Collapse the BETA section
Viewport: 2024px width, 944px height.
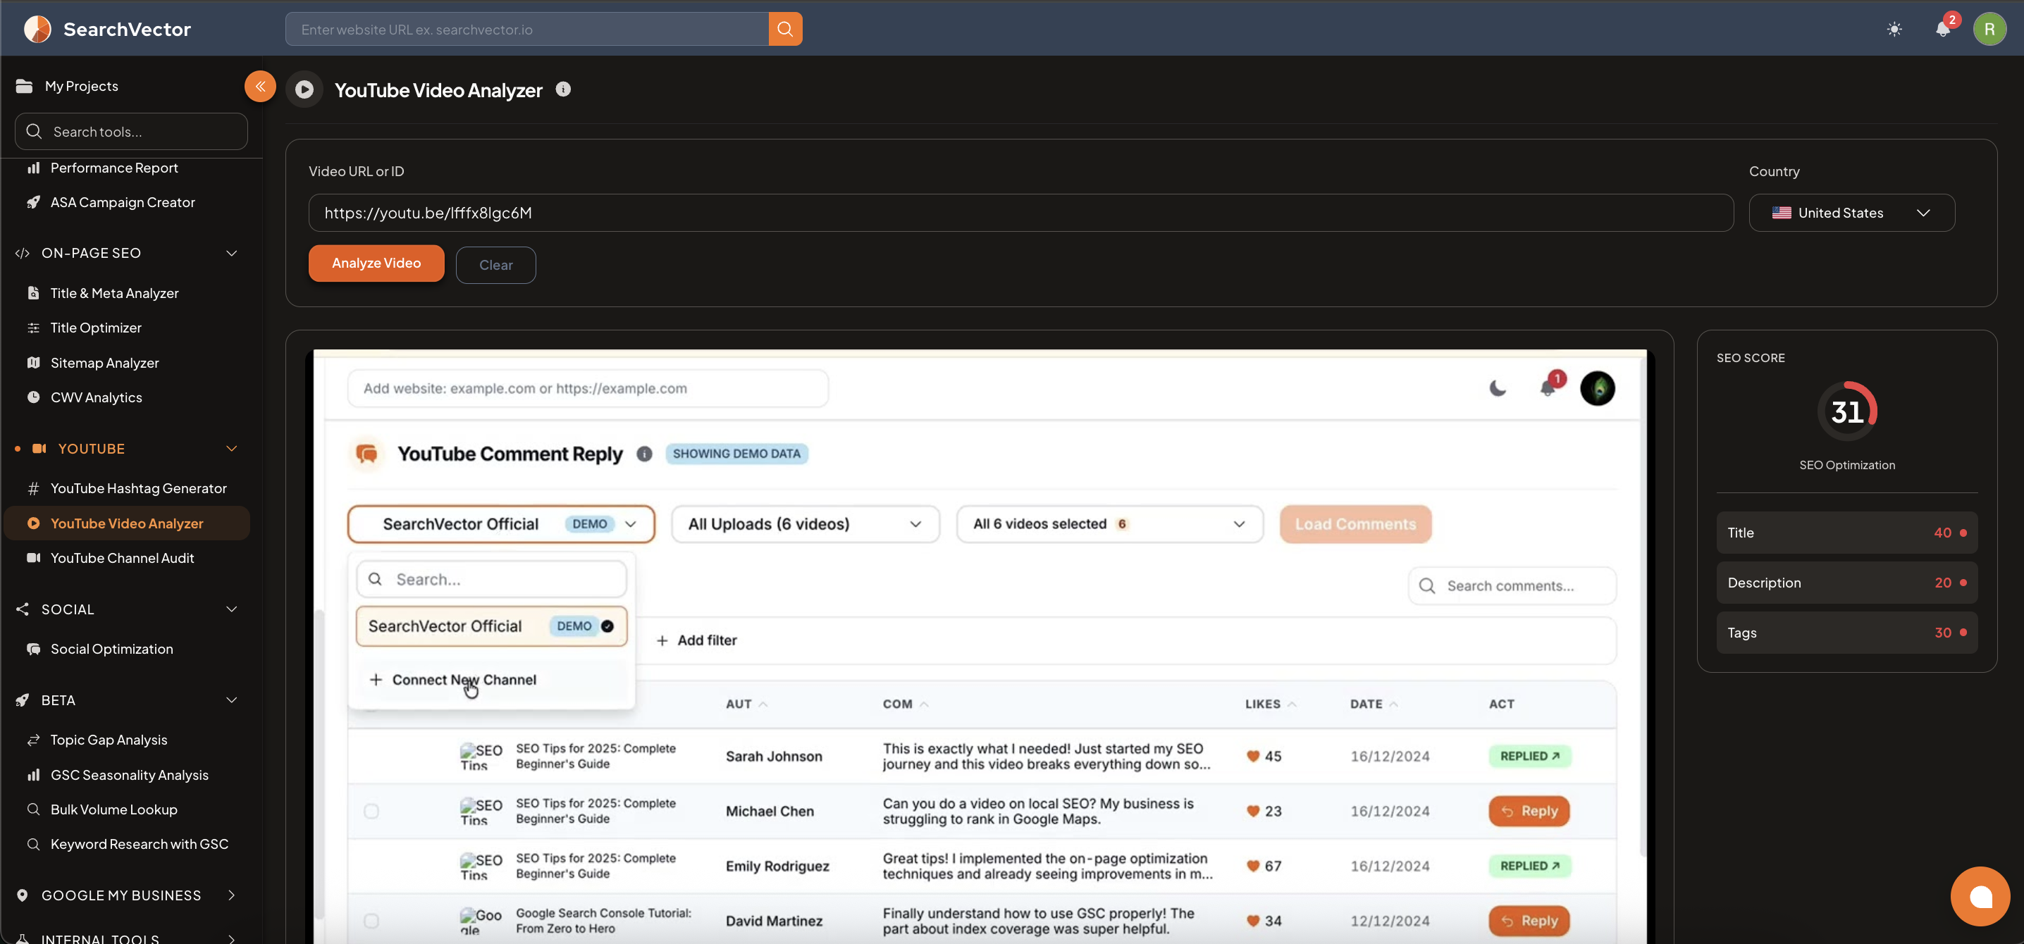pos(231,700)
